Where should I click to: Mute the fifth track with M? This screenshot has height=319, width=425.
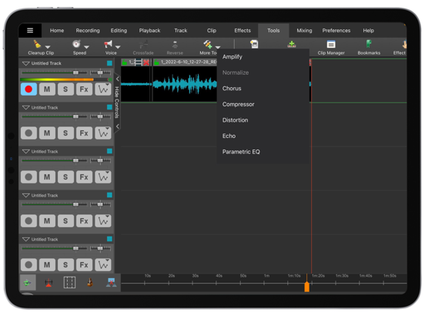click(x=47, y=265)
